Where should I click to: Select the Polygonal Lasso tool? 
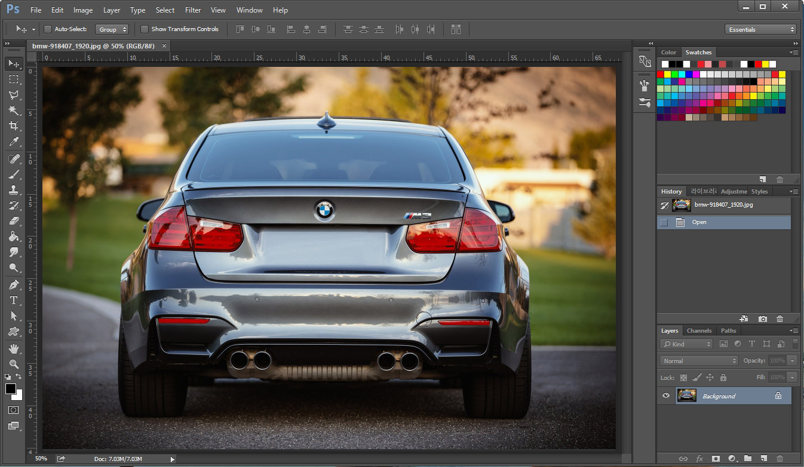tap(14, 94)
